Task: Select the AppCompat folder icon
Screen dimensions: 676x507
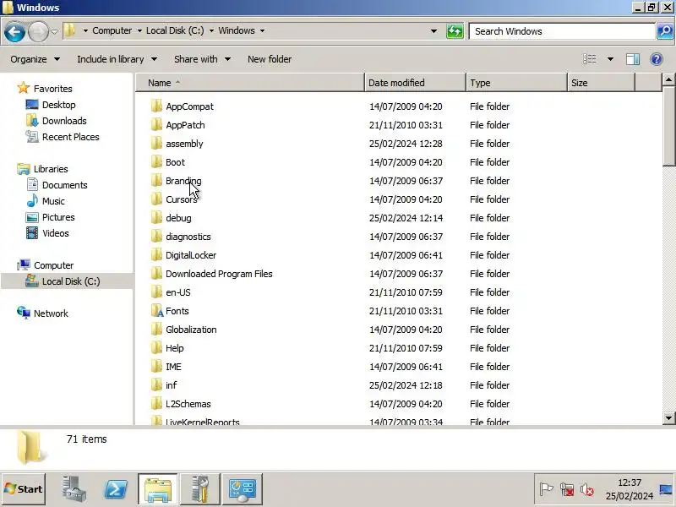Action: [x=156, y=106]
